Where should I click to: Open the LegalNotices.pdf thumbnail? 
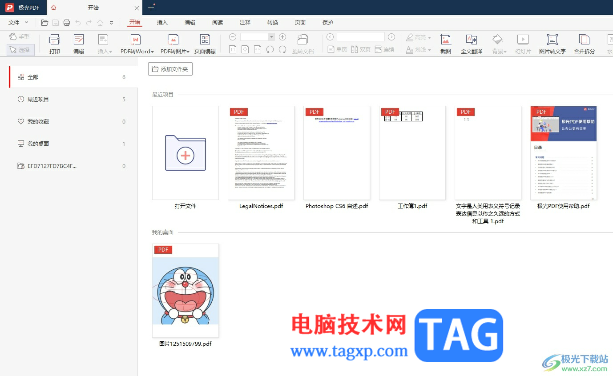click(261, 153)
